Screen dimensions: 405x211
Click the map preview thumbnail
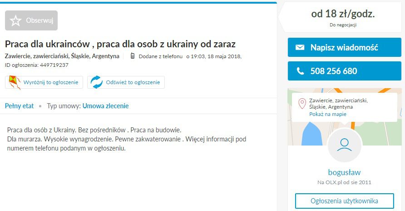click(345, 116)
